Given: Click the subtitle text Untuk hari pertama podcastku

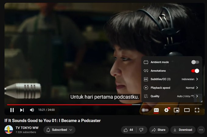Looking at the screenshot, I should pyautogui.click(x=104, y=97).
